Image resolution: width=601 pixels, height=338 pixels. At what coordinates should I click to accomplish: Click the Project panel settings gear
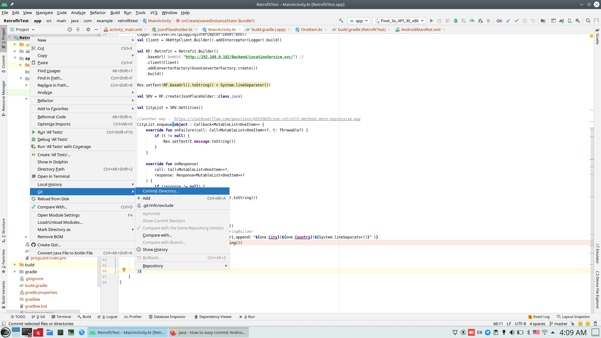coord(88,29)
